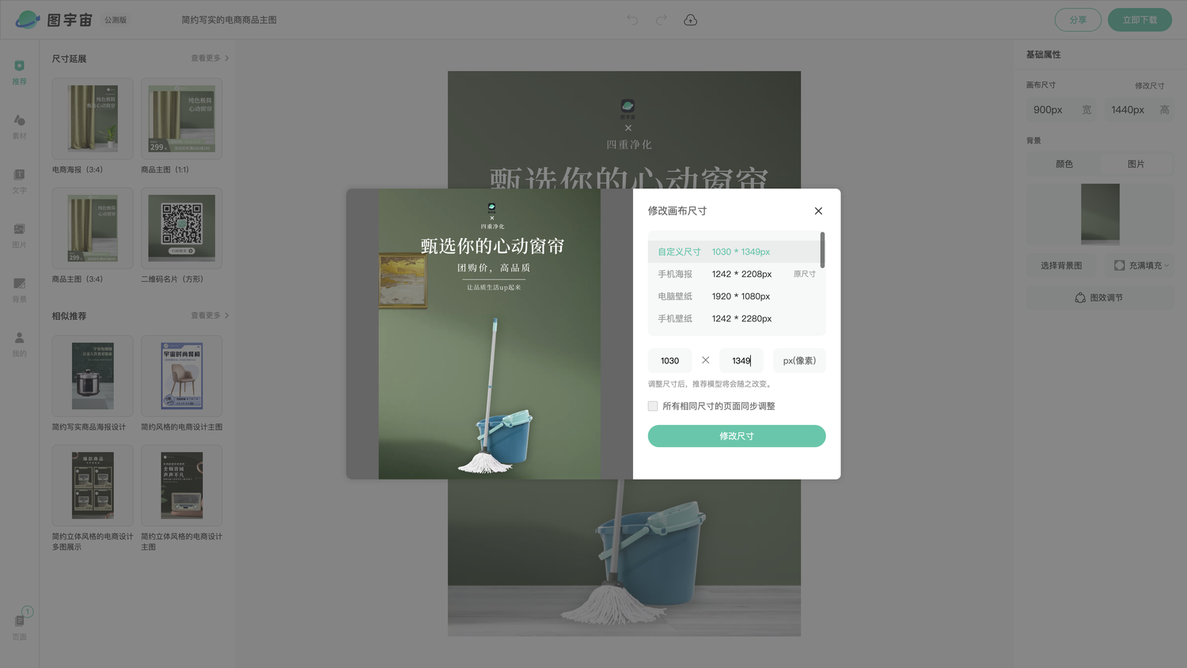Viewport: 1187px width, 668px height.
Task: Click 修改尺寸 link in properties panel
Action: click(1149, 85)
